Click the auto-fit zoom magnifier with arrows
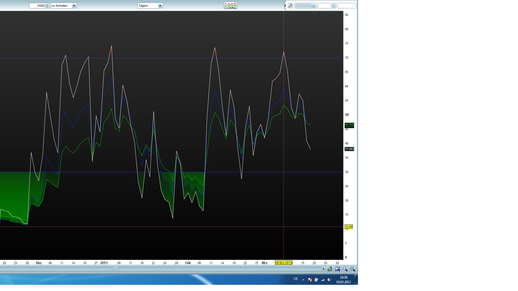518x291 pixels. coord(338,269)
